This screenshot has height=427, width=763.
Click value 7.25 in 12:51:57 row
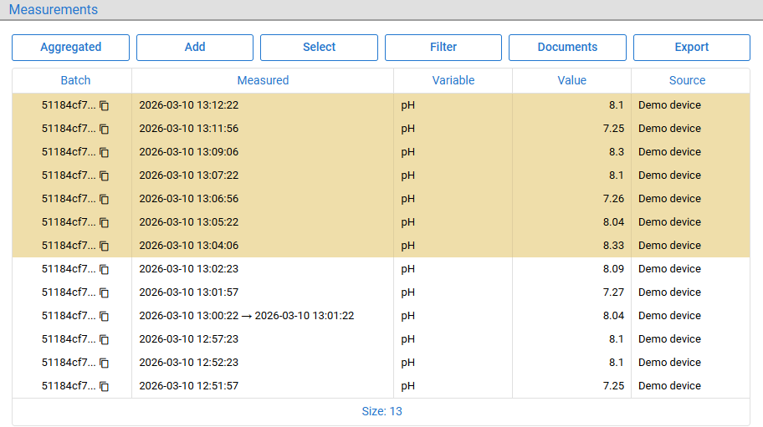[613, 386]
